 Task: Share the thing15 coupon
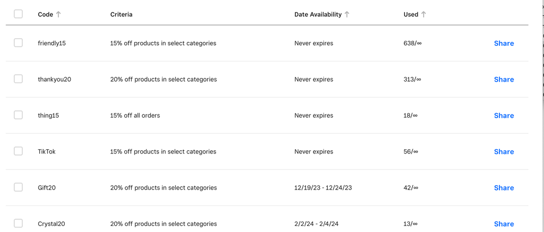pyautogui.click(x=504, y=115)
